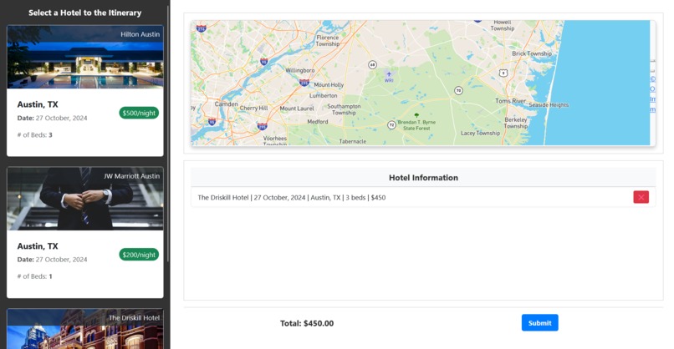Click Austin, TX heading in Hilton card

pyautogui.click(x=38, y=104)
